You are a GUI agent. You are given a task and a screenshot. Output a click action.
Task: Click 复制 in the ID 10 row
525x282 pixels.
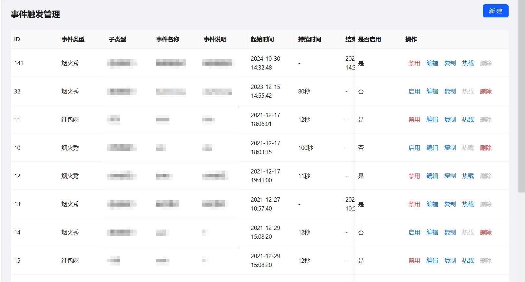(x=450, y=148)
